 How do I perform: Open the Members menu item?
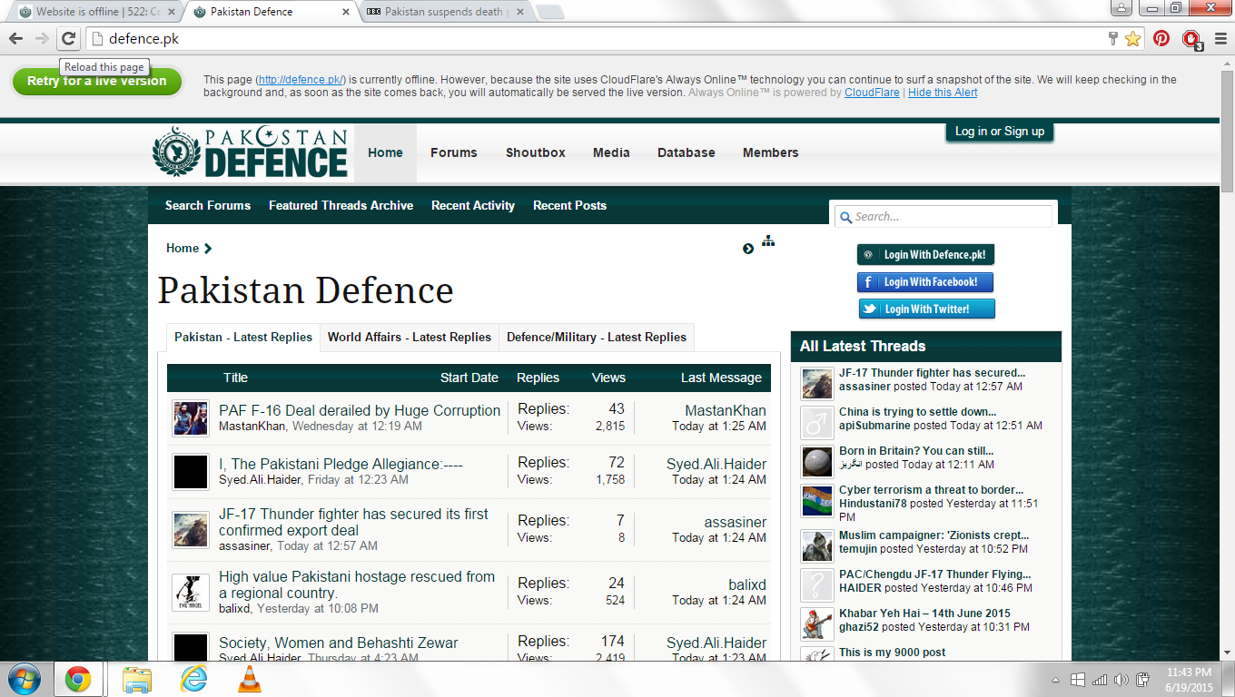click(771, 152)
